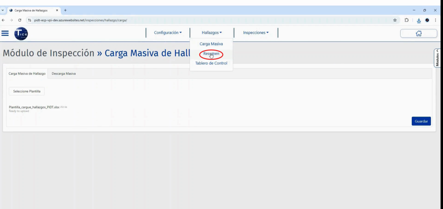
Task: Select Resumen from Hallazgos menu
Action: pos(211,54)
